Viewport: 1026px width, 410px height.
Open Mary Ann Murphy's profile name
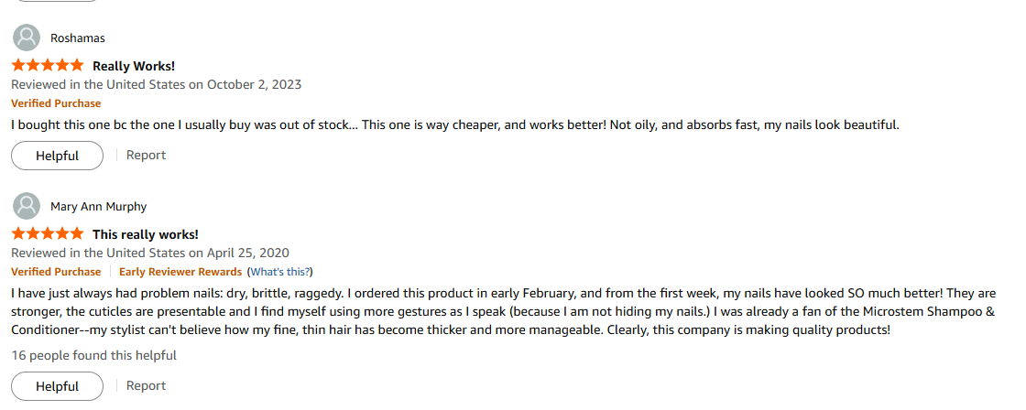click(98, 207)
